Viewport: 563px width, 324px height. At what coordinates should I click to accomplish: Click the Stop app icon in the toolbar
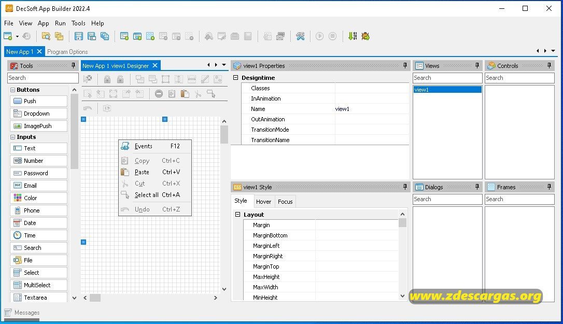pos(333,36)
